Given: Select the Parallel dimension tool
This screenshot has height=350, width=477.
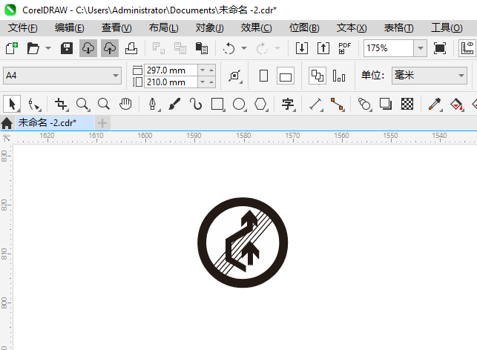Looking at the screenshot, I should [315, 104].
